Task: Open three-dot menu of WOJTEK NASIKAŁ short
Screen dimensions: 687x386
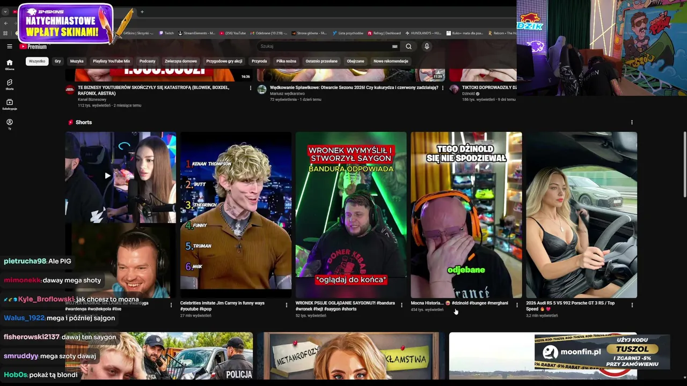Action: pyautogui.click(x=171, y=305)
